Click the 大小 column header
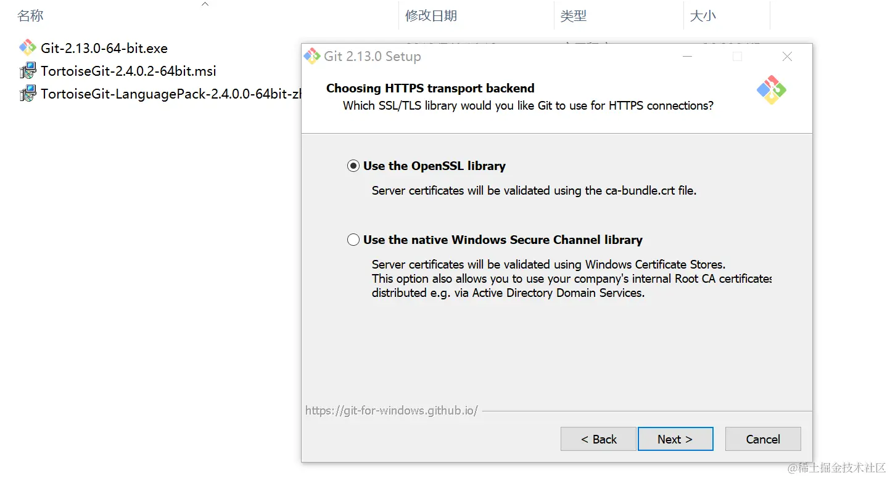This screenshot has width=890, height=478. [703, 16]
